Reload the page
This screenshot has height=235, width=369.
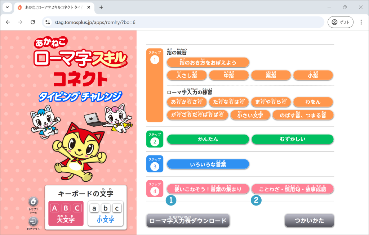coord(33,22)
